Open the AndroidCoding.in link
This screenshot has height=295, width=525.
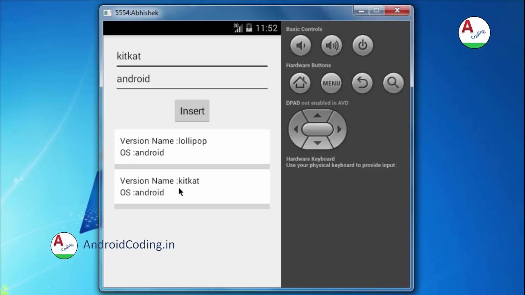tap(129, 245)
